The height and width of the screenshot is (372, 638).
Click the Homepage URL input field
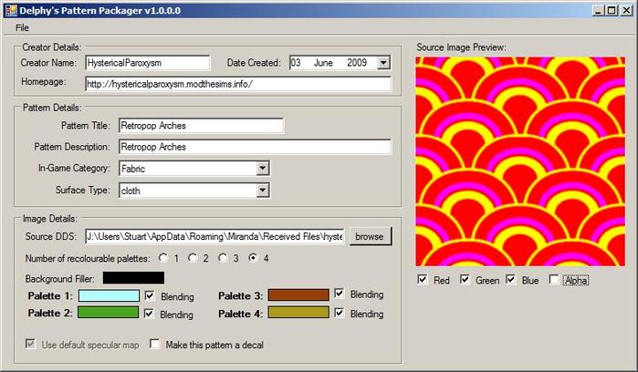[238, 84]
